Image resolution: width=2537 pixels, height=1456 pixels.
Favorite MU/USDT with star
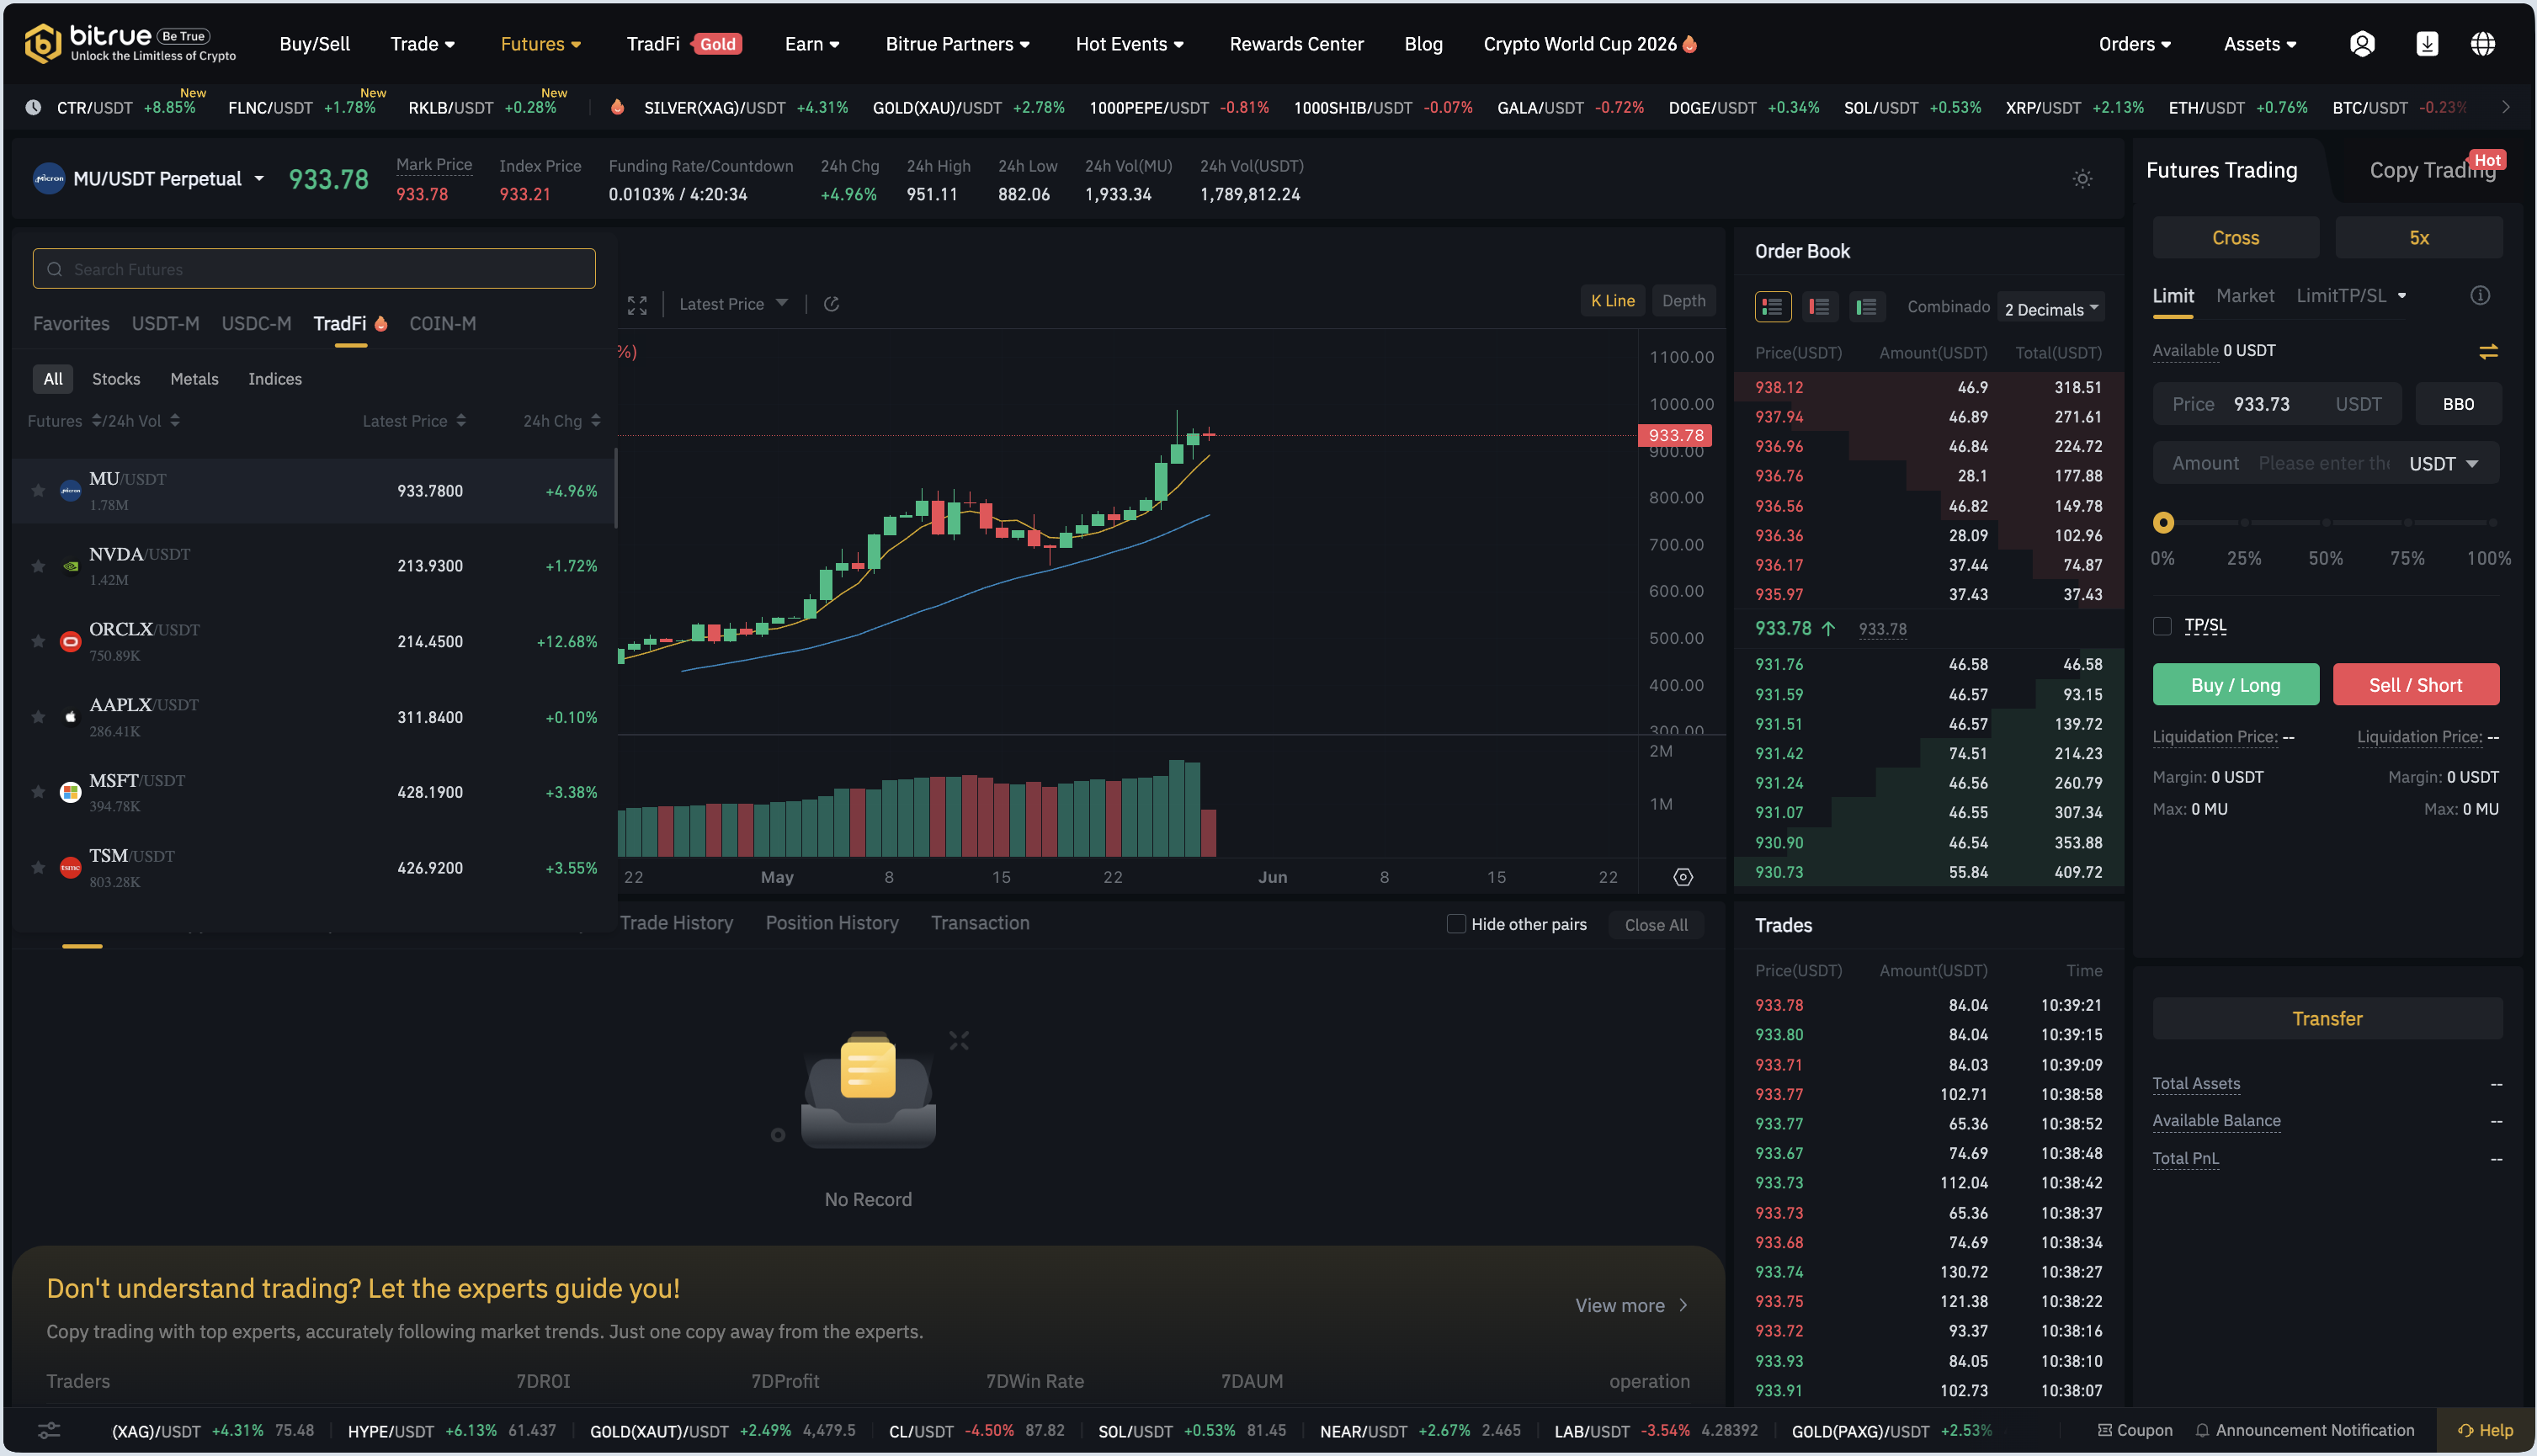tap(38, 490)
